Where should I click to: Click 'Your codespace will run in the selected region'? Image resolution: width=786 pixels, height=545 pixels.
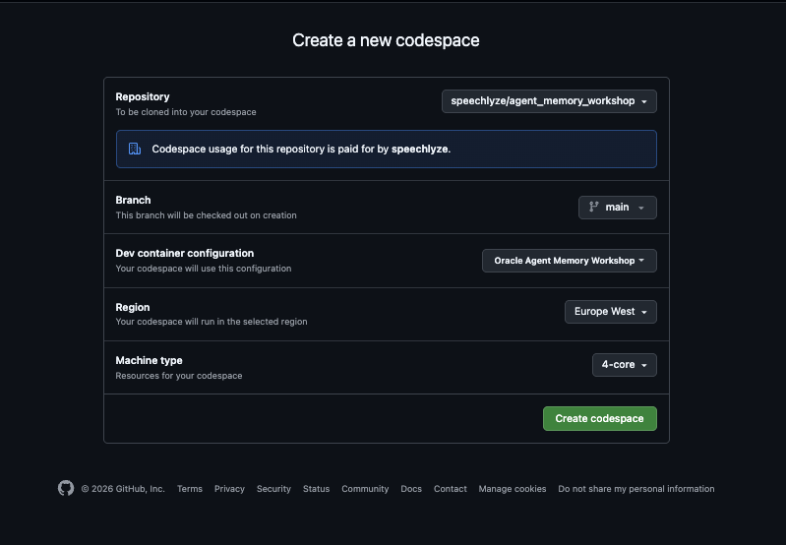212,322
